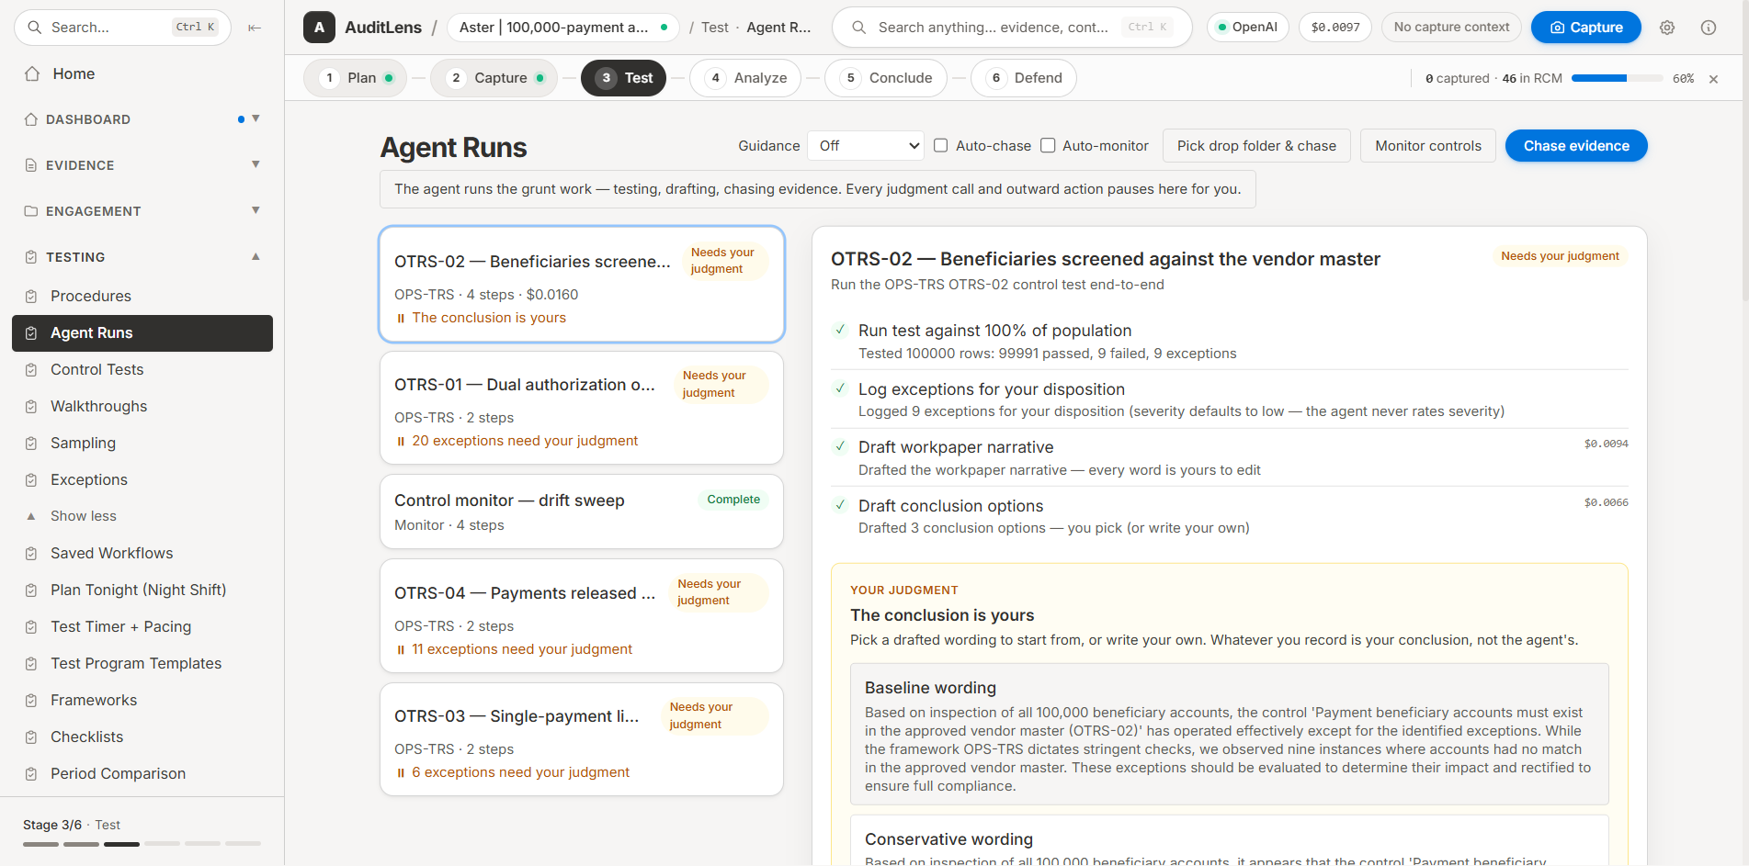Select the Baseline wording option
Viewport: 1749px width, 866px height.
[x=1229, y=735]
